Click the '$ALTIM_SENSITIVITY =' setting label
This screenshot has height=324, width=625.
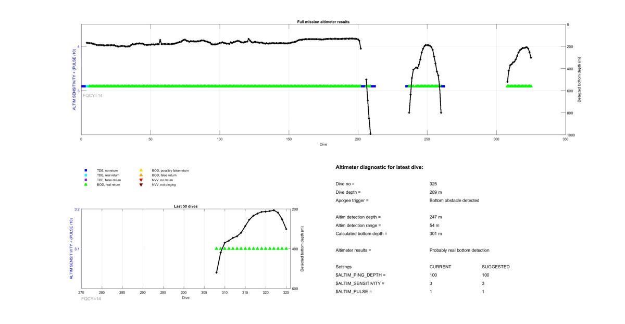[360, 283]
